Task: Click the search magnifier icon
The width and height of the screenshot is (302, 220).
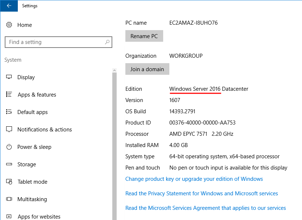Action: click(x=107, y=42)
